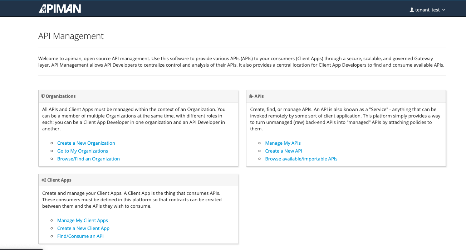Image resolution: width=466 pixels, height=250 pixels.
Task: Click the puzzle-piece icon on the APIs panel
Action: [251, 96]
